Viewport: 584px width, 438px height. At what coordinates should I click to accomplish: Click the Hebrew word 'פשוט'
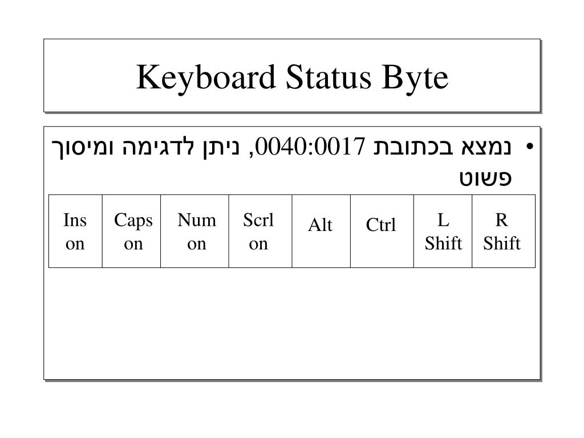485,179
